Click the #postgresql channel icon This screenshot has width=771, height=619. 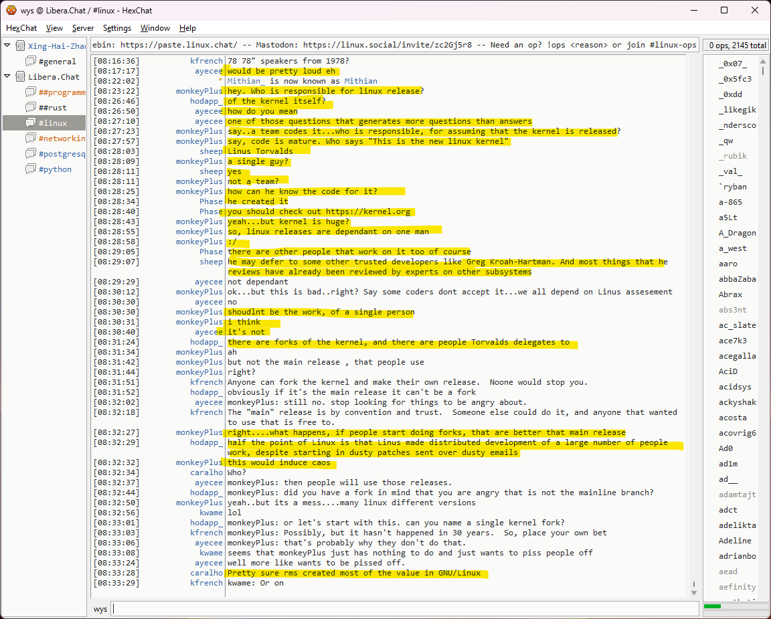30,154
